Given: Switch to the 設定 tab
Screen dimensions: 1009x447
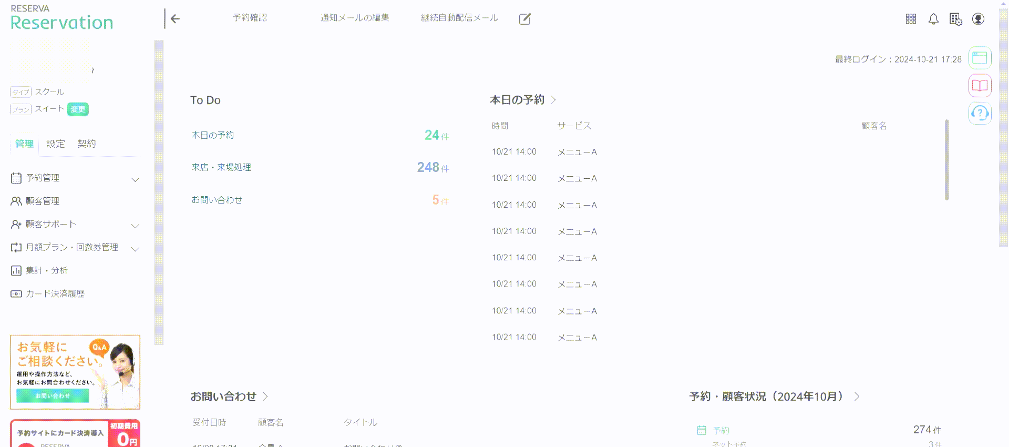Looking at the screenshot, I should 55,144.
